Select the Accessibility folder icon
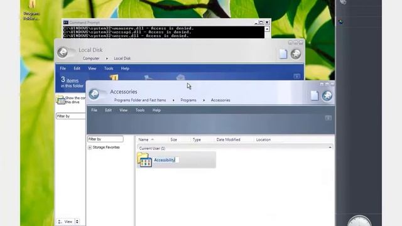Viewport: 402px width, 226px height. [x=144, y=160]
